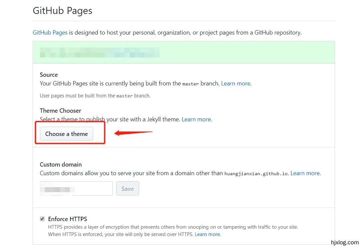
Task: Focus the custom domain input field
Action: (x=76, y=188)
